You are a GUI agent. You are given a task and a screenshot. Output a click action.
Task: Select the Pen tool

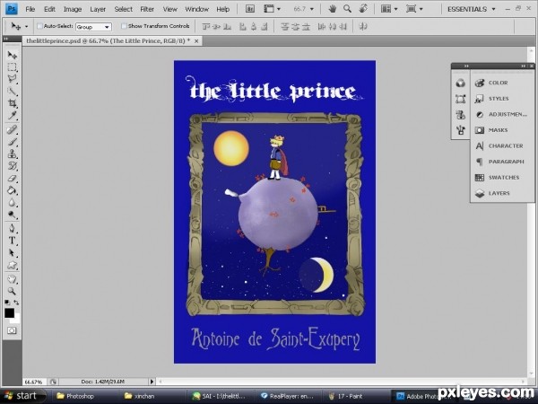pyautogui.click(x=12, y=228)
